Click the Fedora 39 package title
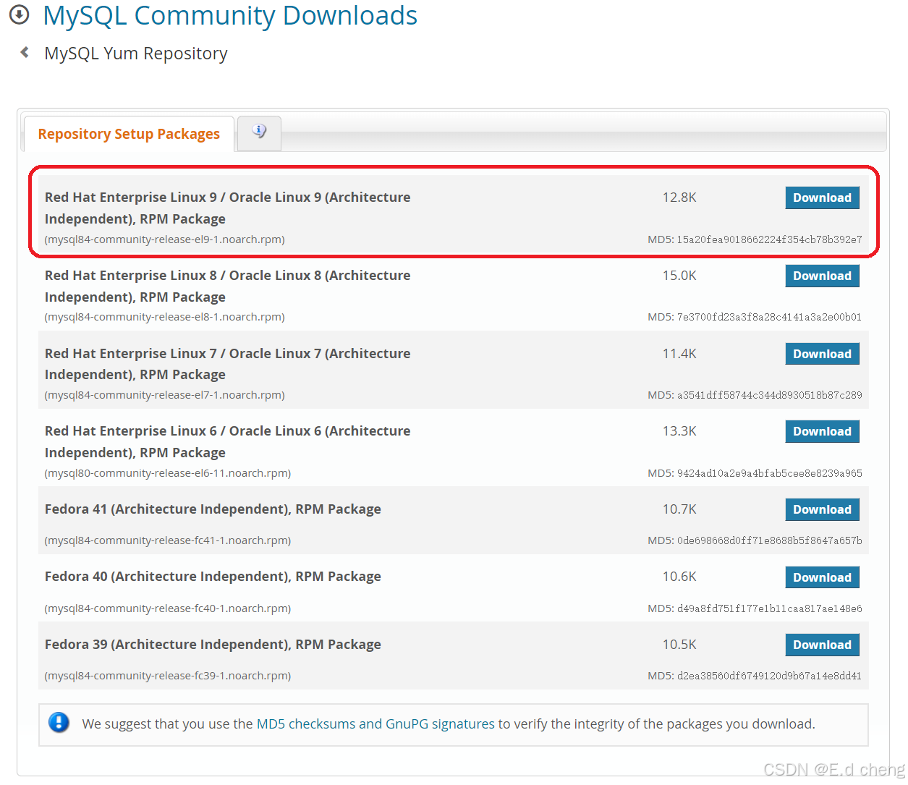 point(213,645)
